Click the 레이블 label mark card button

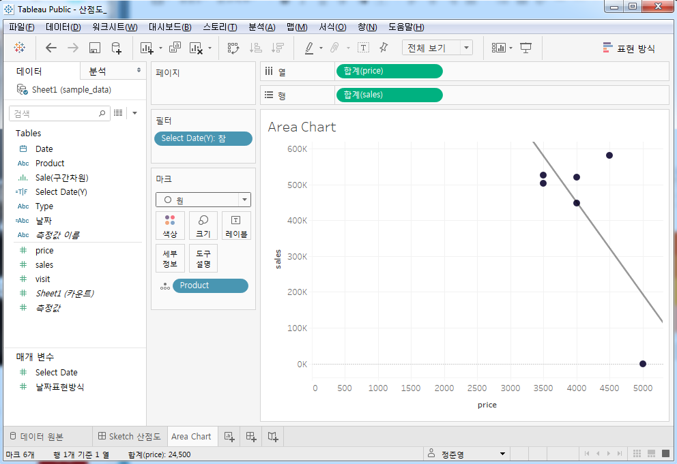click(x=236, y=226)
